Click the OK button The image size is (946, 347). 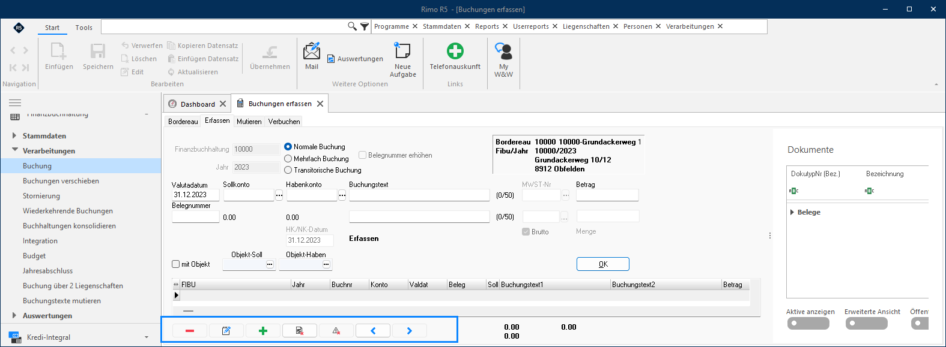(x=603, y=264)
